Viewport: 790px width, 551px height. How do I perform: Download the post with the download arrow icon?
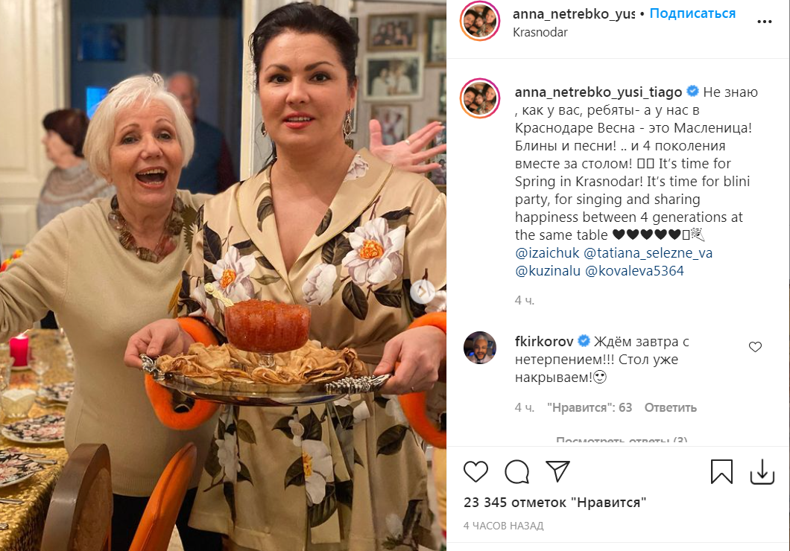[x=762, y=471]
